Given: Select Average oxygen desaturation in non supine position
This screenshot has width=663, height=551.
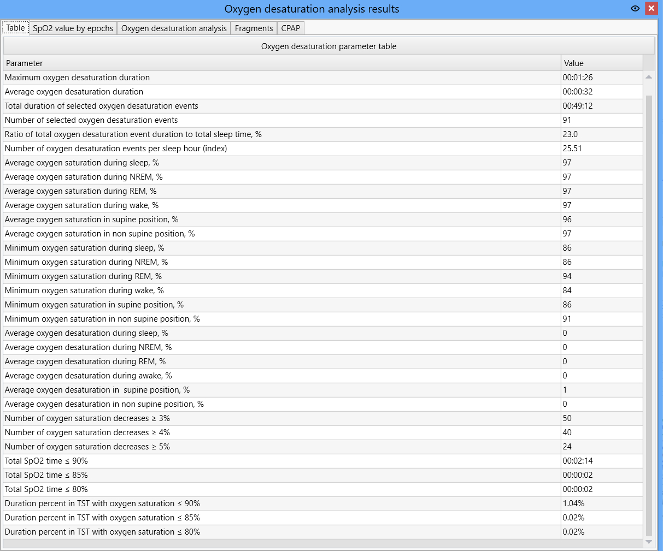Looking at the screenshot, I should tap(323, 404).
